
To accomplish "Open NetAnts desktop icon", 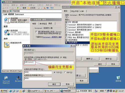I will click(x=18, y=79).
